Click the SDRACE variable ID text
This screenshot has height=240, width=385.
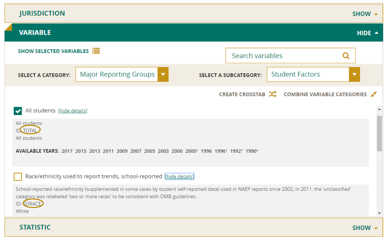32,204
